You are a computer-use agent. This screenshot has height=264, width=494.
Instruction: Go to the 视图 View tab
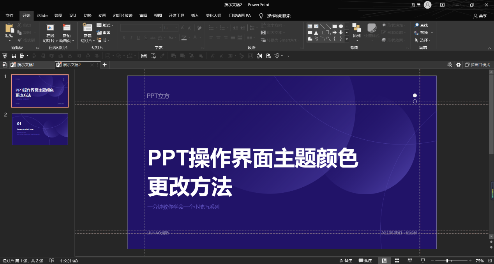[x=158, y=16]
